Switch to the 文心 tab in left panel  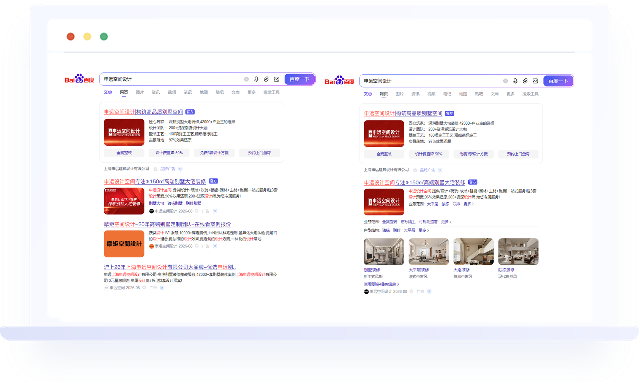click(108, 92)
